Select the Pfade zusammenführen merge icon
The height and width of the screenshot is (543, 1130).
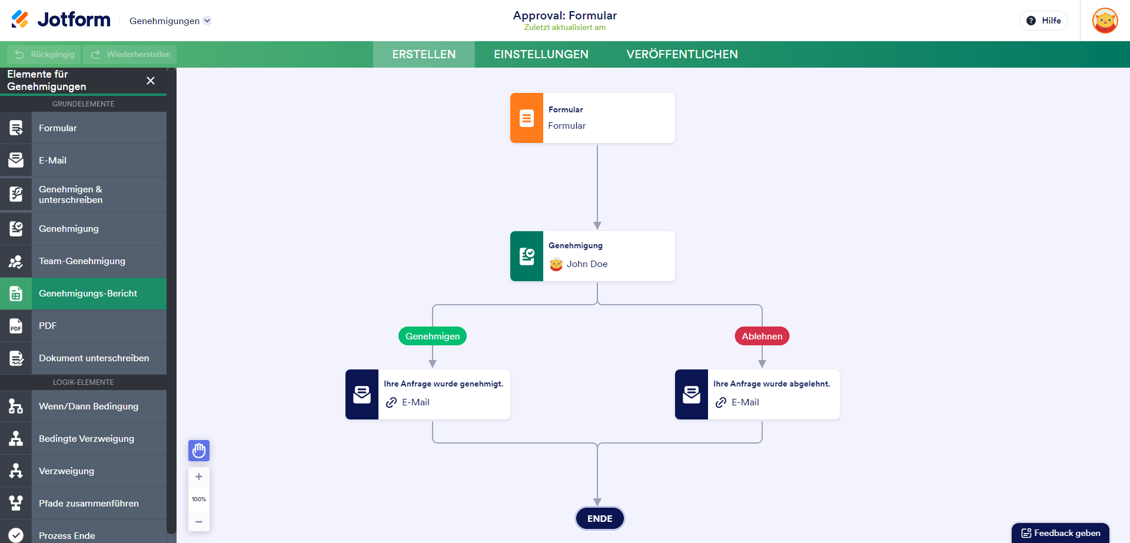point(16,504)
